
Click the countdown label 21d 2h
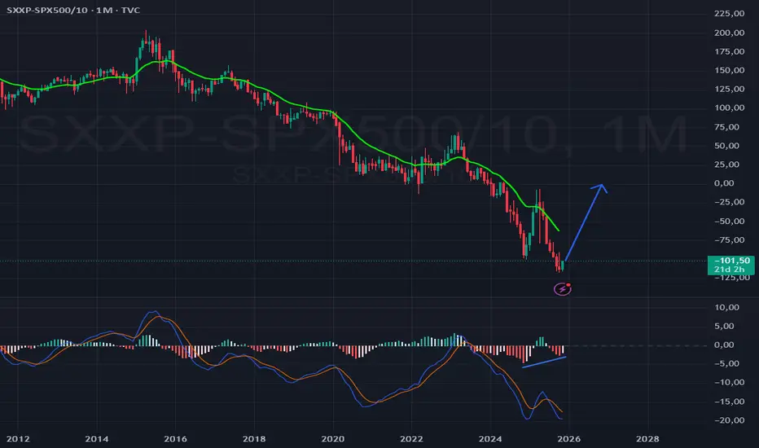(729, 270)
